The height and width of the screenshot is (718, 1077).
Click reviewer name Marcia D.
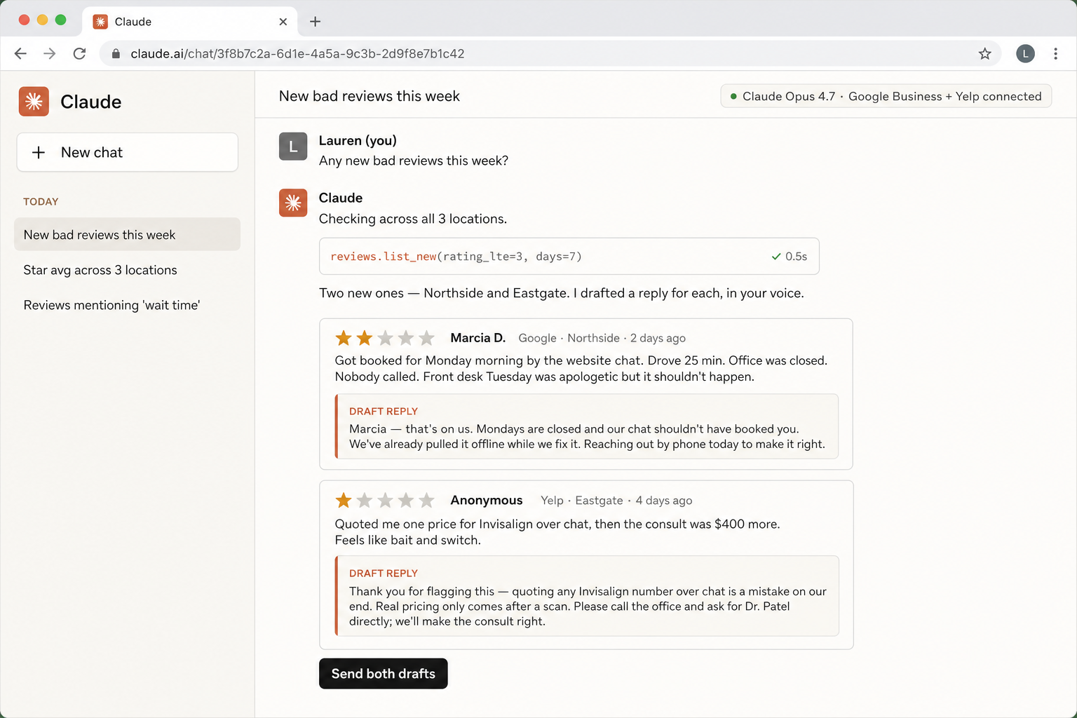click(477, 338)
